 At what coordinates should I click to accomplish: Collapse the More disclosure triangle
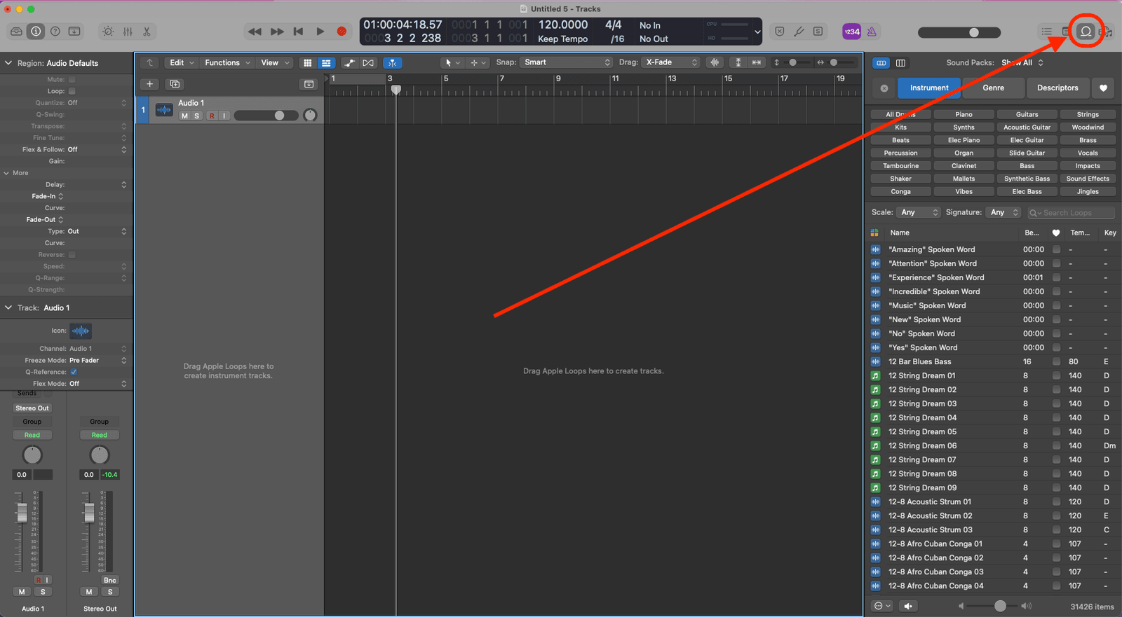tap(7, 173)
